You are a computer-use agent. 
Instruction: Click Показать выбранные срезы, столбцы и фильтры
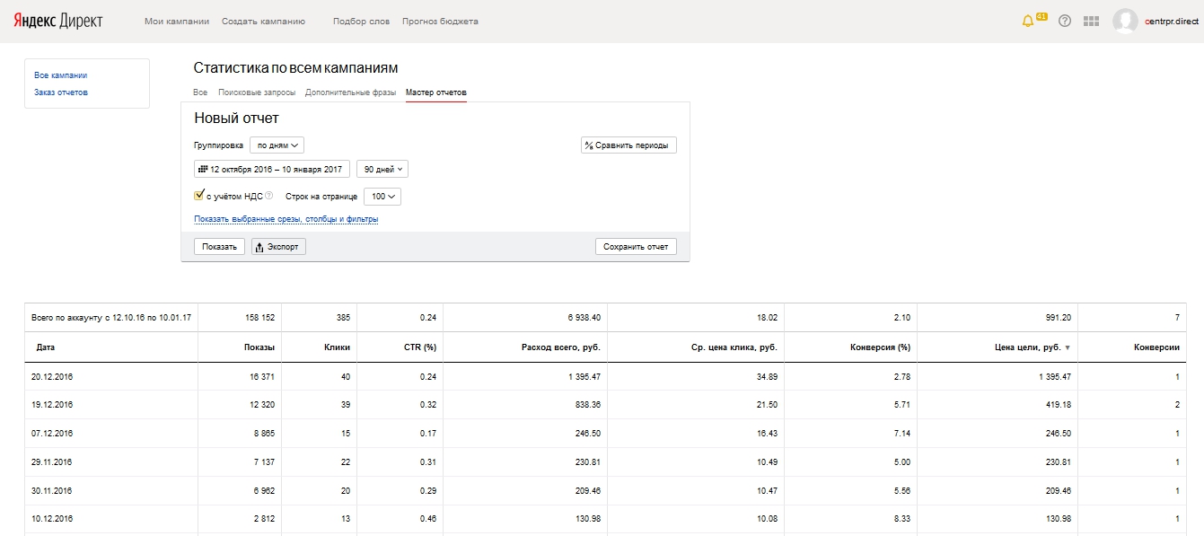click(x=286, y=219)
